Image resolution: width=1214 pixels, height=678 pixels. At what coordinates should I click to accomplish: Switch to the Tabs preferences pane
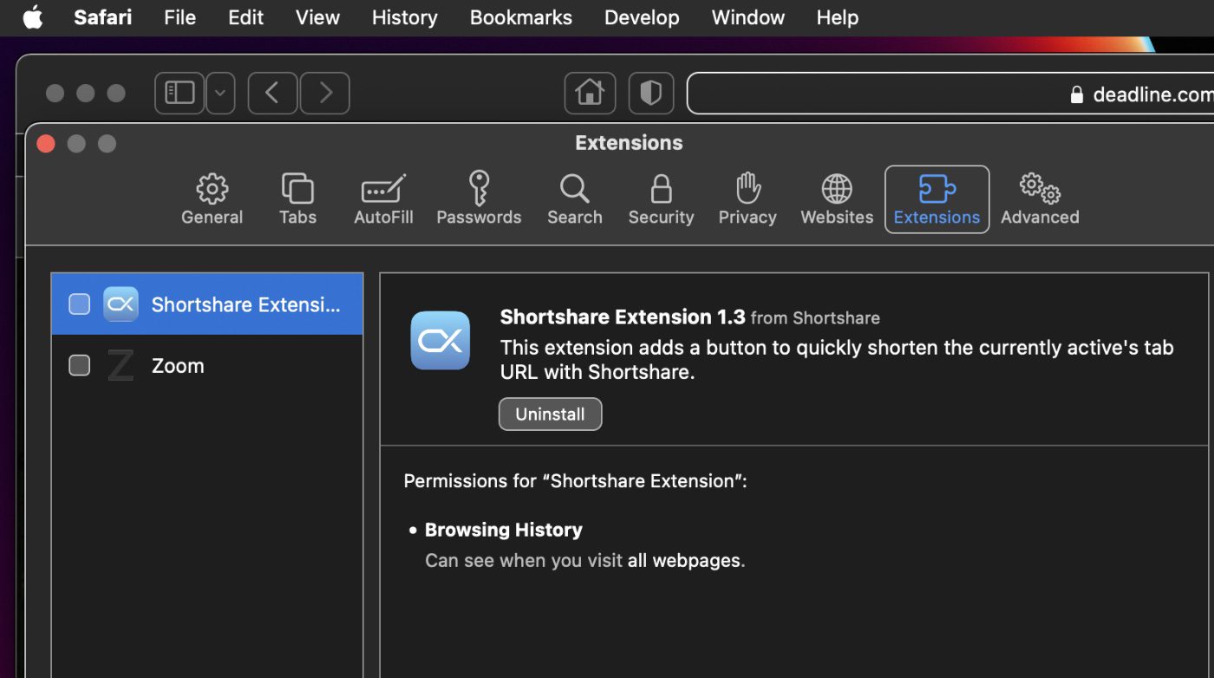pos(297,199)
